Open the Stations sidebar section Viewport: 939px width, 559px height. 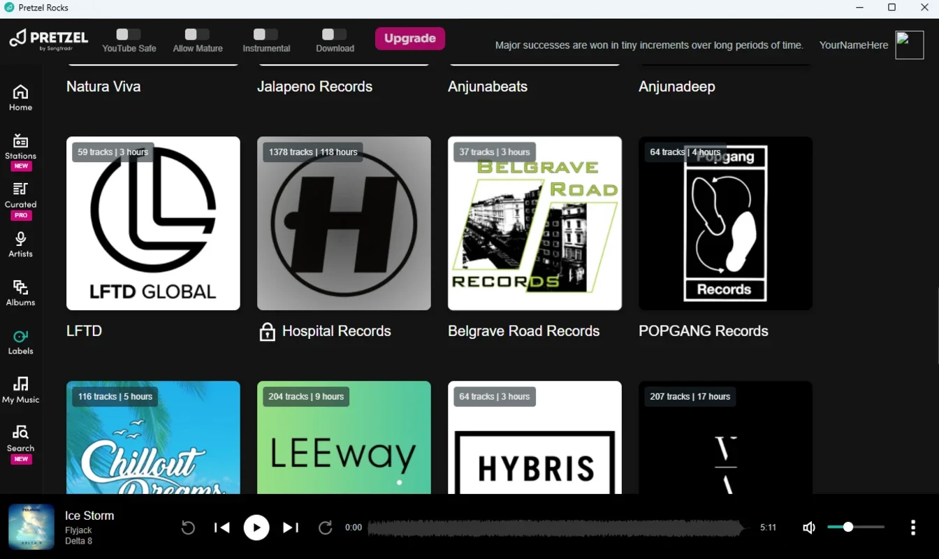pos(20,152)
